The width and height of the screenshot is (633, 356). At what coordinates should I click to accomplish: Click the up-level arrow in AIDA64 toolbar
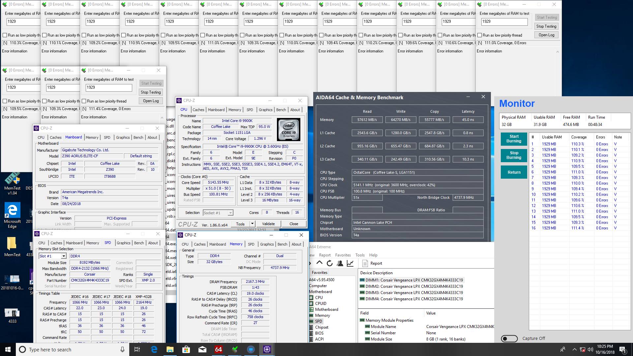(319, 263)
